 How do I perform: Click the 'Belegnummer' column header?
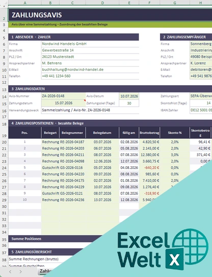(x=72, y=133)
